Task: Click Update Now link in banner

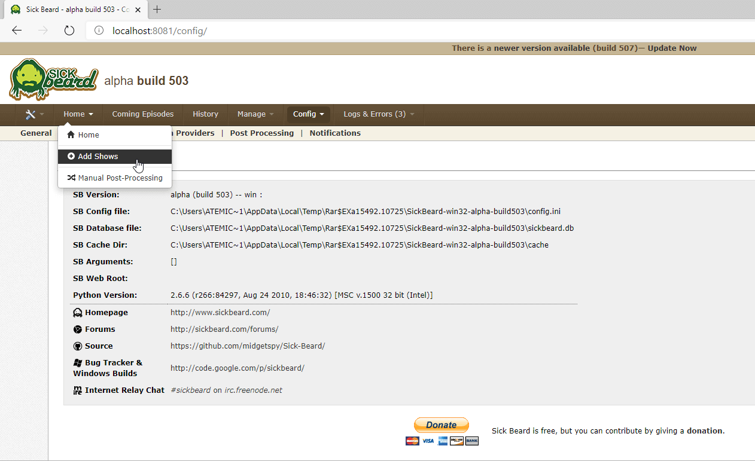Action: point(672,48)
